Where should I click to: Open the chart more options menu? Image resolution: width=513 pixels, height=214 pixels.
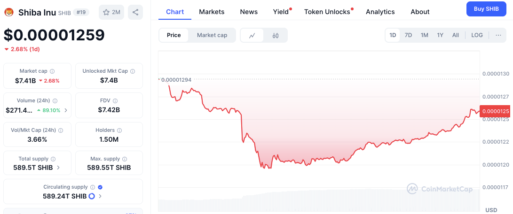(498, 35)
